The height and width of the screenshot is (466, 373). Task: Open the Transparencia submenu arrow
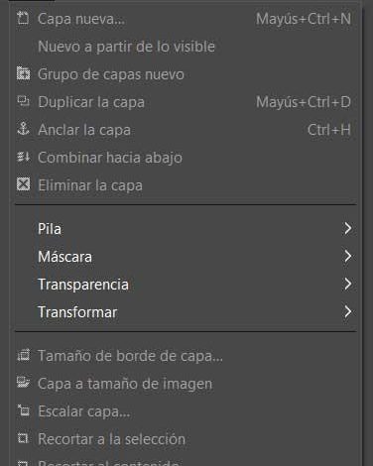pyautogui.click(x=347, y=284)
